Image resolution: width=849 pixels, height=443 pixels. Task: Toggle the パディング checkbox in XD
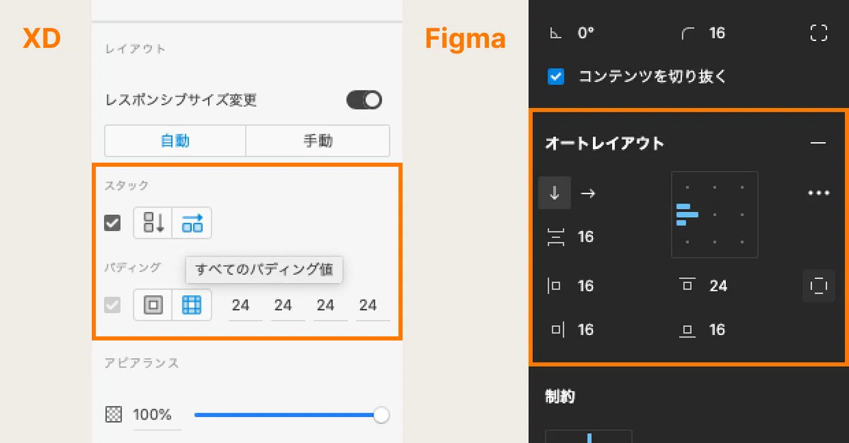tap(112, 305)
